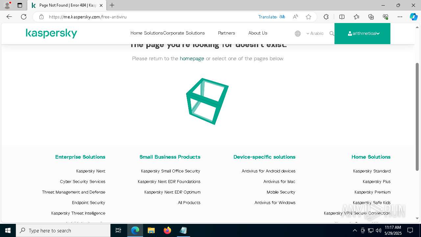Open Kaspersky Threat Intelligence link

click(x=78, y=213)
